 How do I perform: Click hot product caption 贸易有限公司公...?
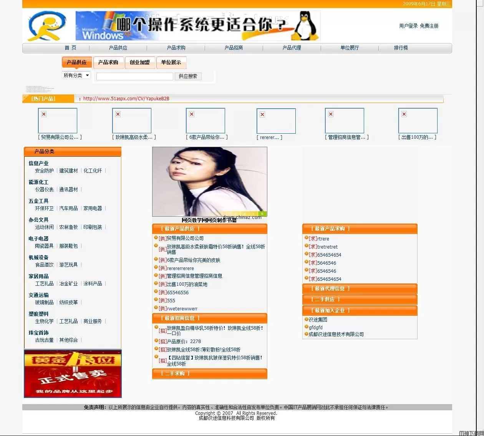60,137
